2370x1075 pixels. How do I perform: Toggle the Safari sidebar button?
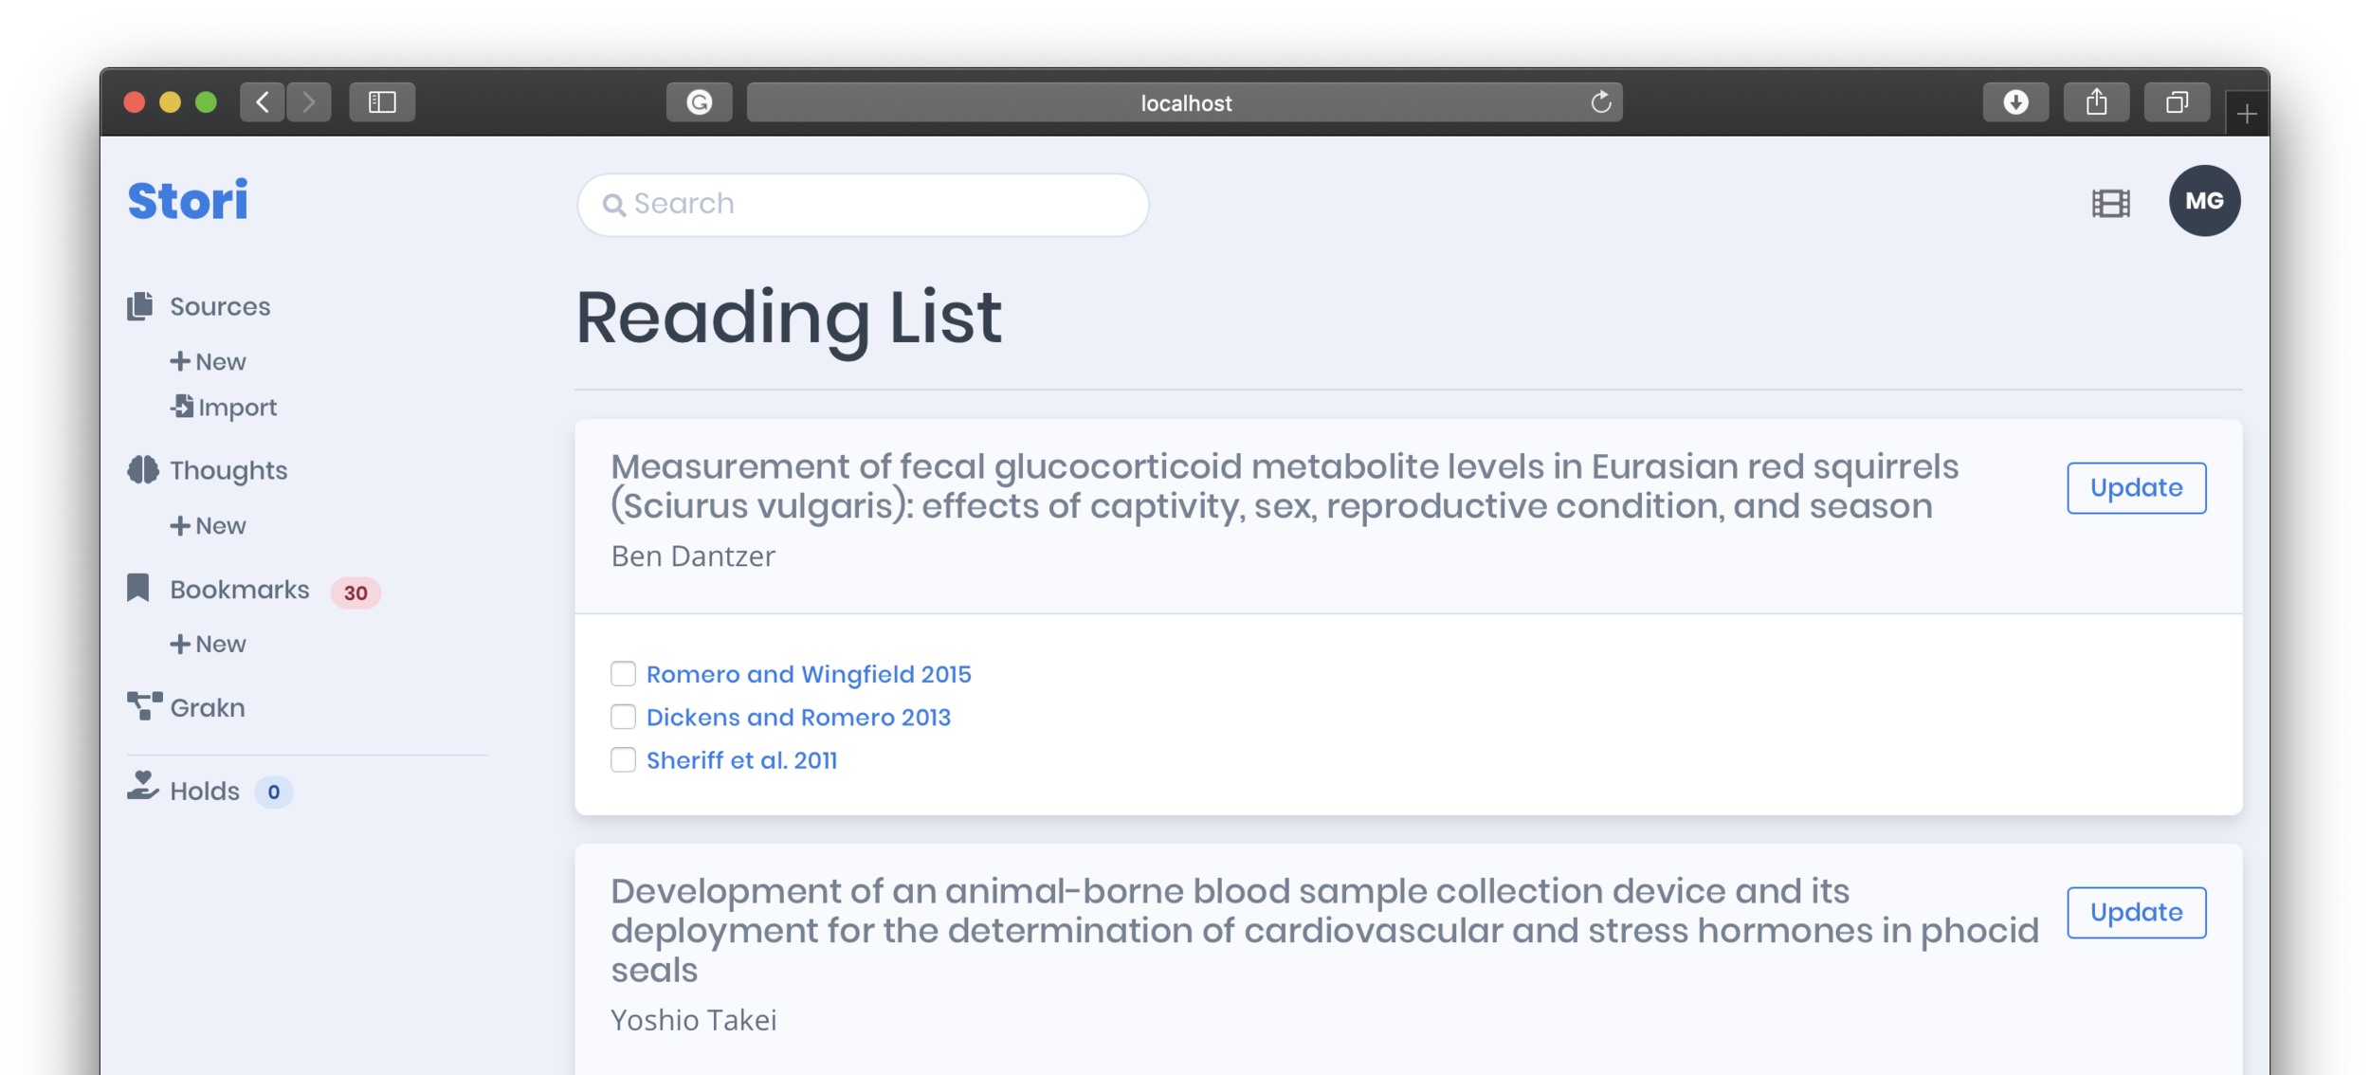(382, 102)
